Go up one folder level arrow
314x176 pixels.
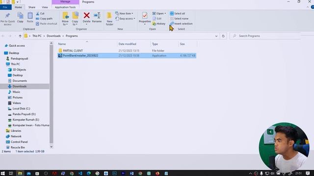[20, 36]
